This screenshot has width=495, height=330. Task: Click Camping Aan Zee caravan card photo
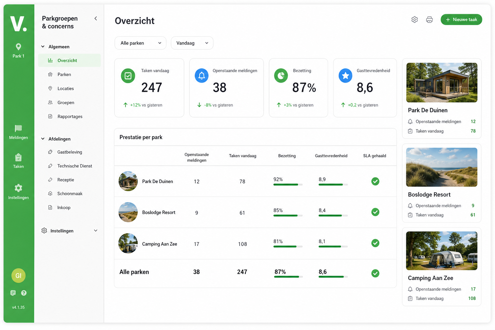click(442, 251)
